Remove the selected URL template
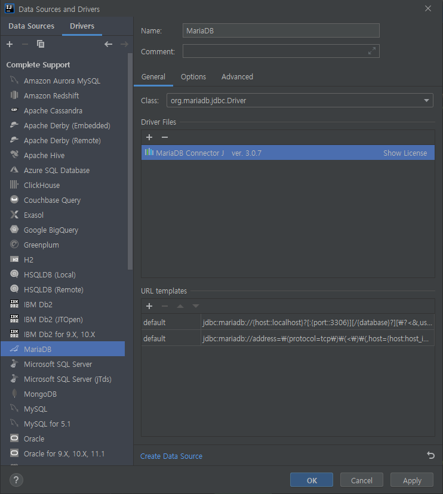This screenshot has width=443, height=494. [x=165, y=306]
